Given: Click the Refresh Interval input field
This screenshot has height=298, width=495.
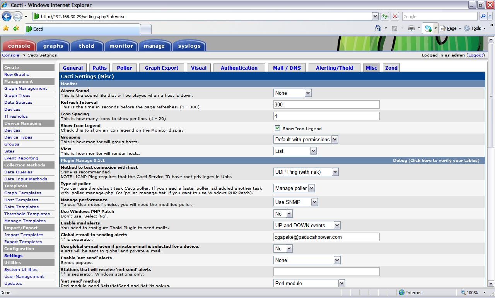Looking at the screenshot, I should (x=326, y=104).
